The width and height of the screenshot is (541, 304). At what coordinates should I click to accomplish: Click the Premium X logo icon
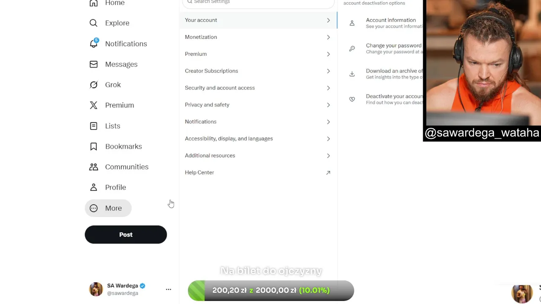pos(93,105)
